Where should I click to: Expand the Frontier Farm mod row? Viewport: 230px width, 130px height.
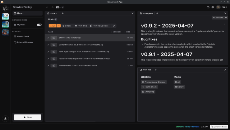[48, 66]
